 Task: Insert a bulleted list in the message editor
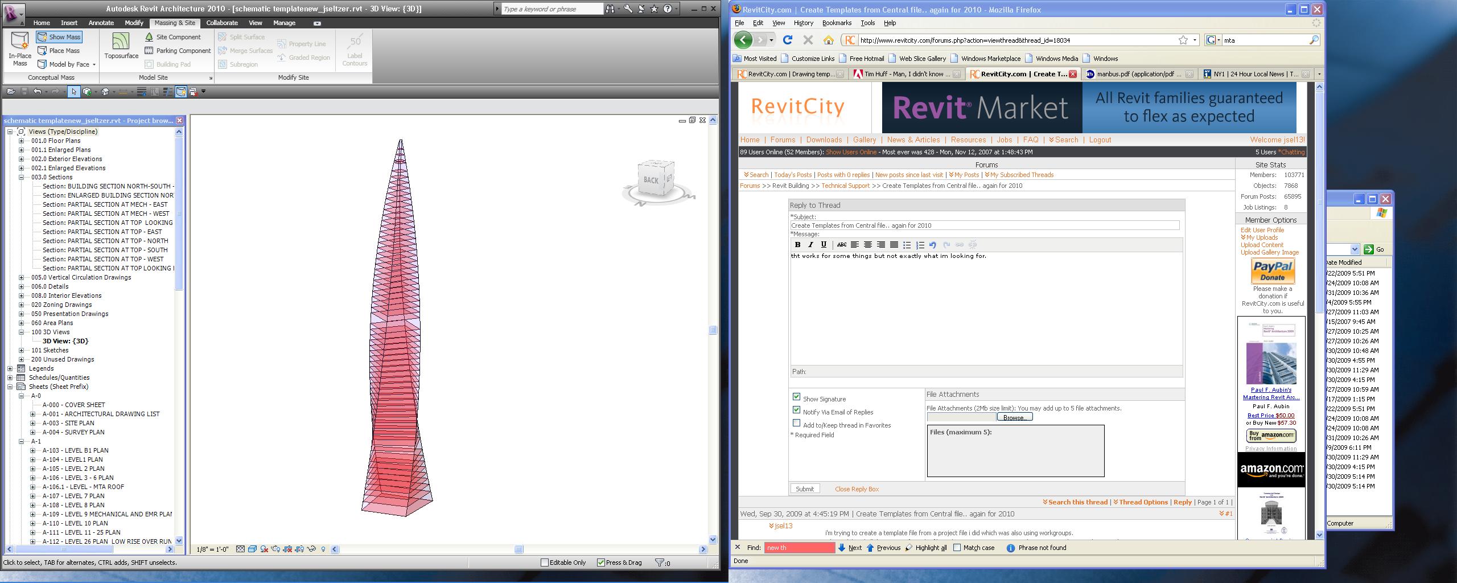pos(907,245)
